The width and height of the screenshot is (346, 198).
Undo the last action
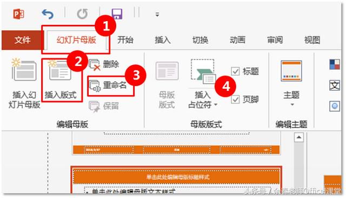coord(48,14)
